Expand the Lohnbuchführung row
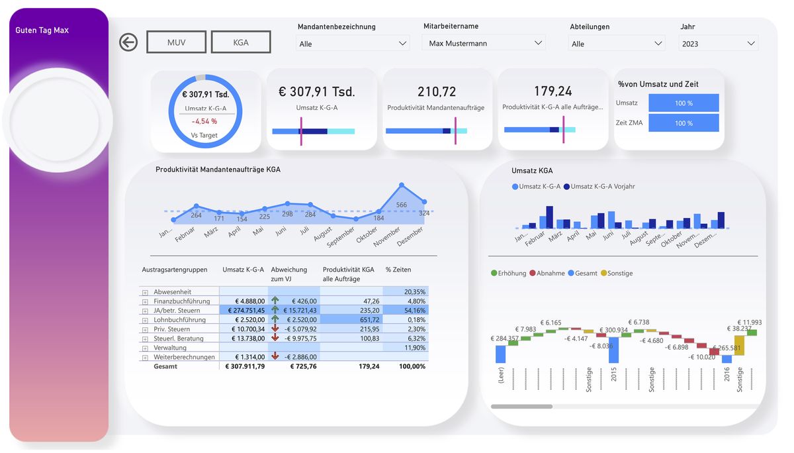This screenshot has width=794, height=453. pos(145,320)
